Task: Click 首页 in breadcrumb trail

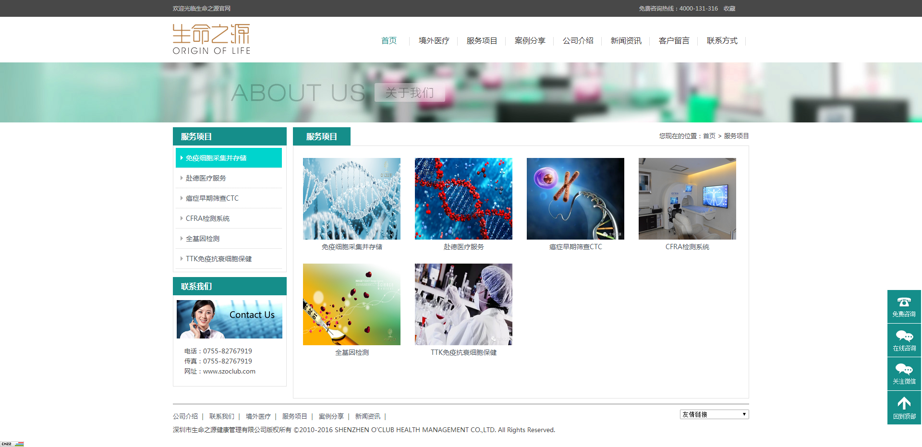Action: tap(709, 136)
